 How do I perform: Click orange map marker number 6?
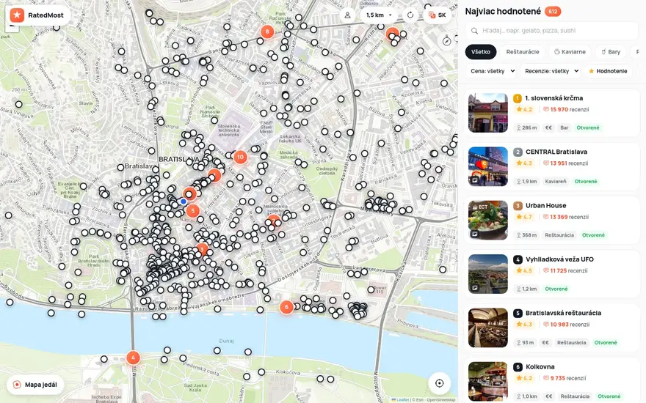point(286,307)
